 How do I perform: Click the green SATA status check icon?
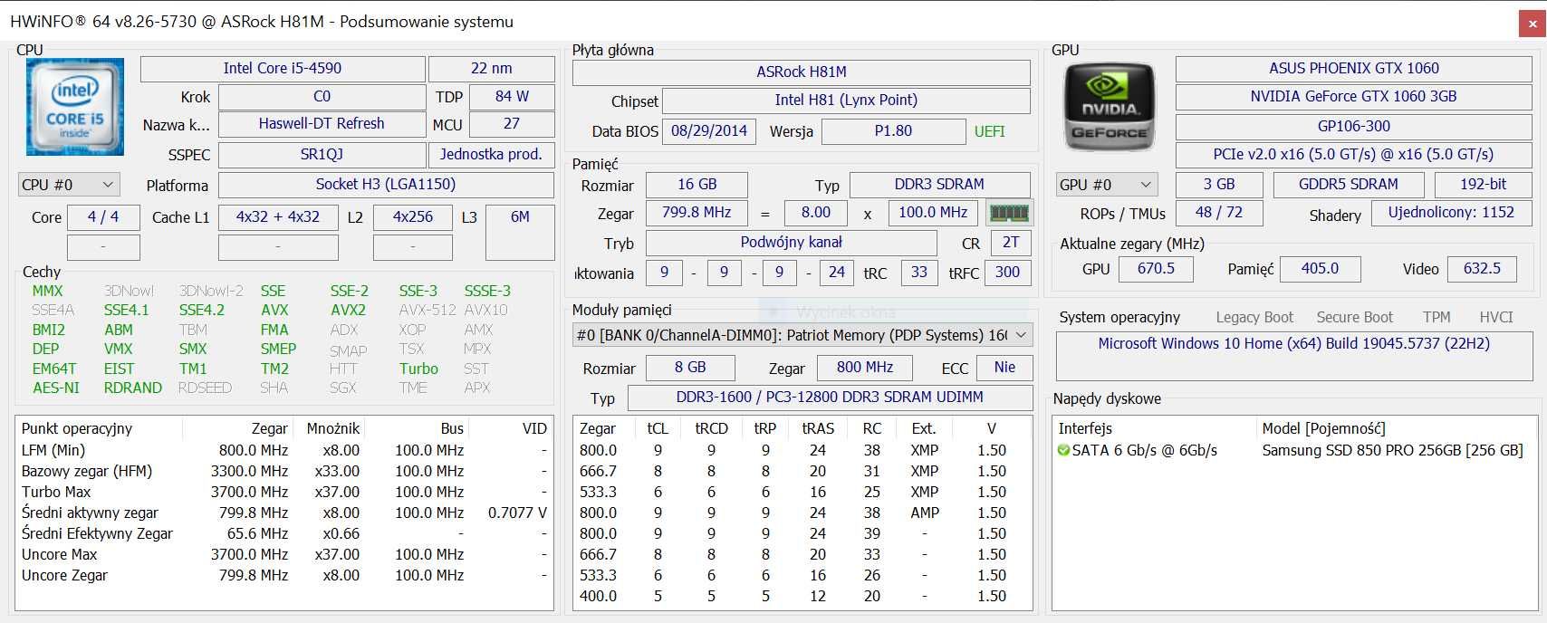pyautogui.click(x=1063, y=450)
